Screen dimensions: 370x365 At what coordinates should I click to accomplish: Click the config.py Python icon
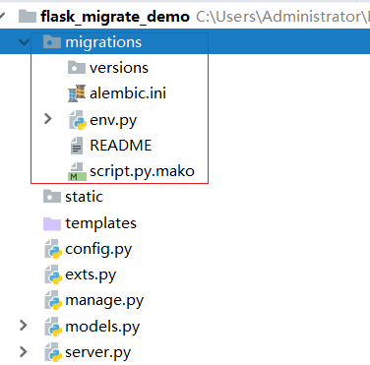tap(53, 249)
